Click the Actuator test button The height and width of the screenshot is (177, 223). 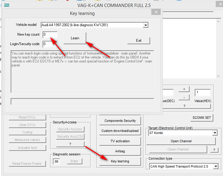pyautogui.click(x=27, y=148)
